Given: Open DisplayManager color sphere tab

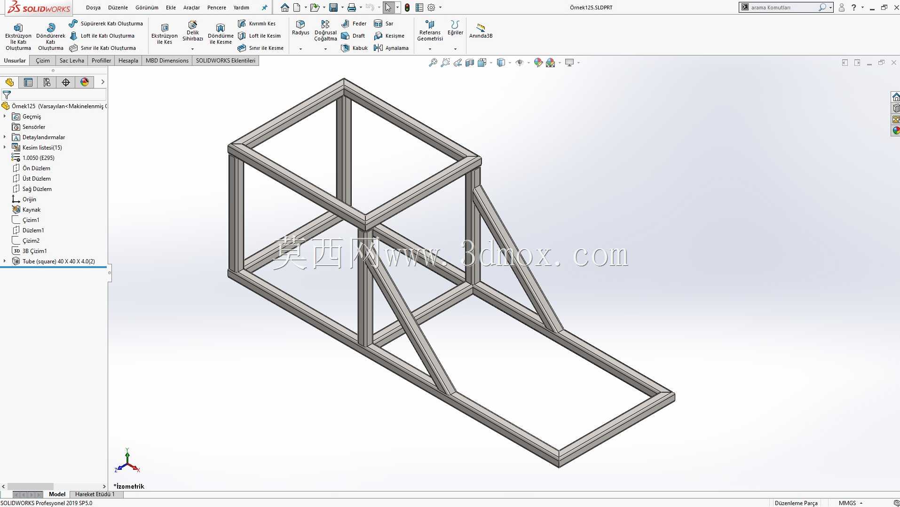Looking at the screenshot, I should [x=85, y=82].
